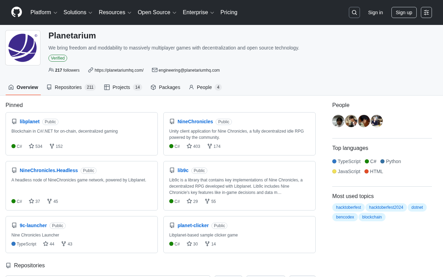Open the appearance settings sliders icon
Screen dimensions: 443x277
point(426,12)
